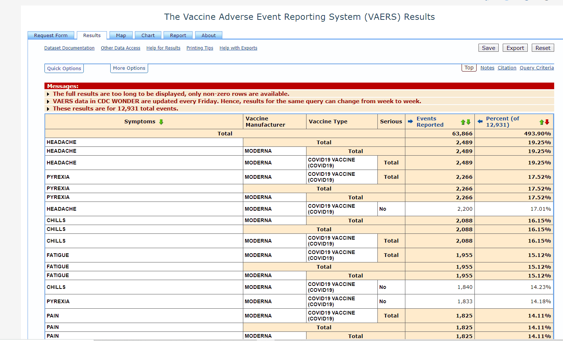Click red down arrow in Percent column
563x341 pixels.
pos(547,122)
